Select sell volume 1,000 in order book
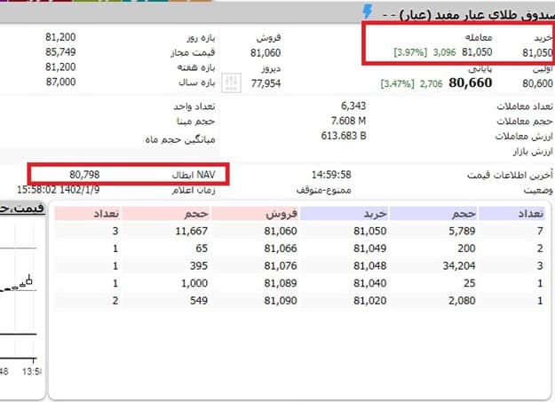 coord(194,283)
